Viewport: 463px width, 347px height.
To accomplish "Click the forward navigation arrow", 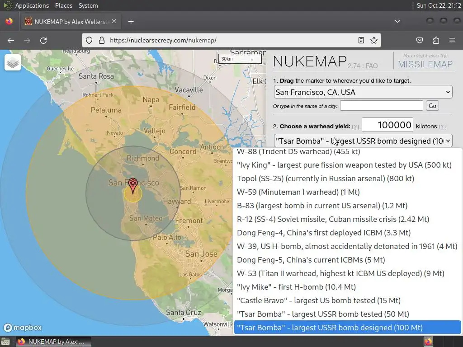I will [27, 40].
